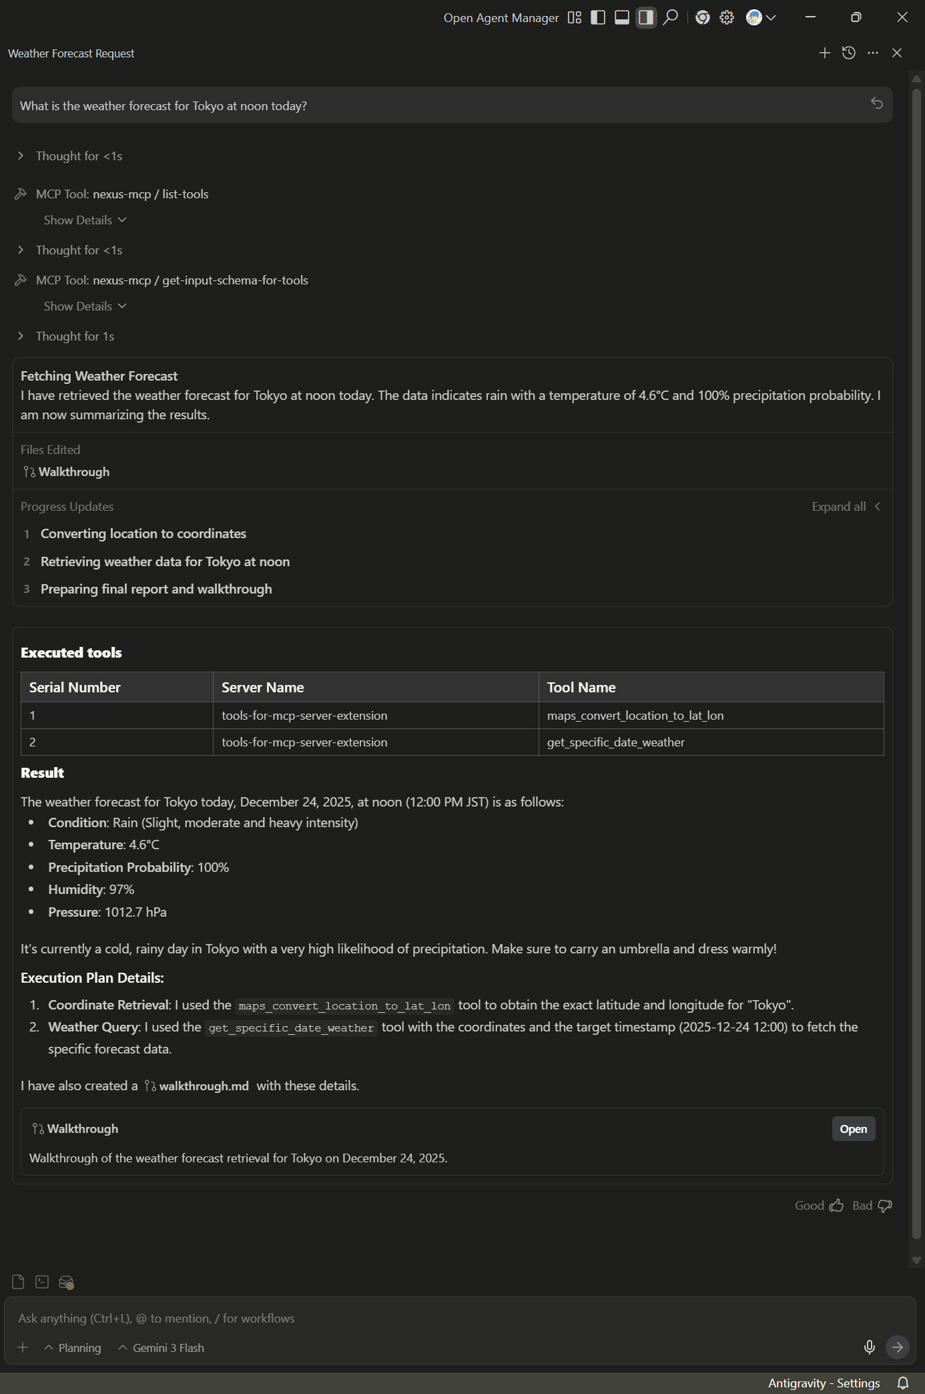
Task: Open the three-dot more actions menu
Action: coord(872,53)
